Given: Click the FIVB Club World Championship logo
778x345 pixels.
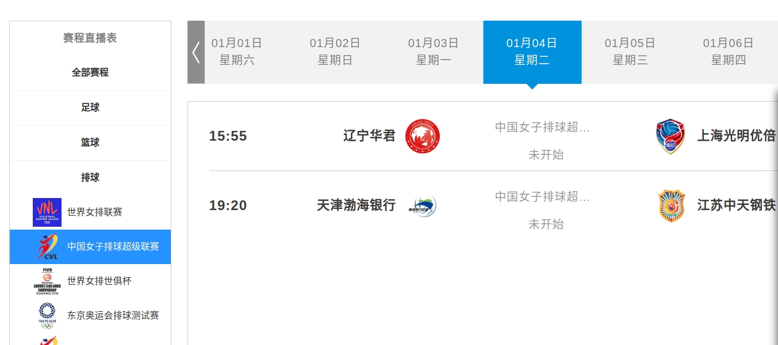Looking at the screenshot, I should [x=47, y=281].
